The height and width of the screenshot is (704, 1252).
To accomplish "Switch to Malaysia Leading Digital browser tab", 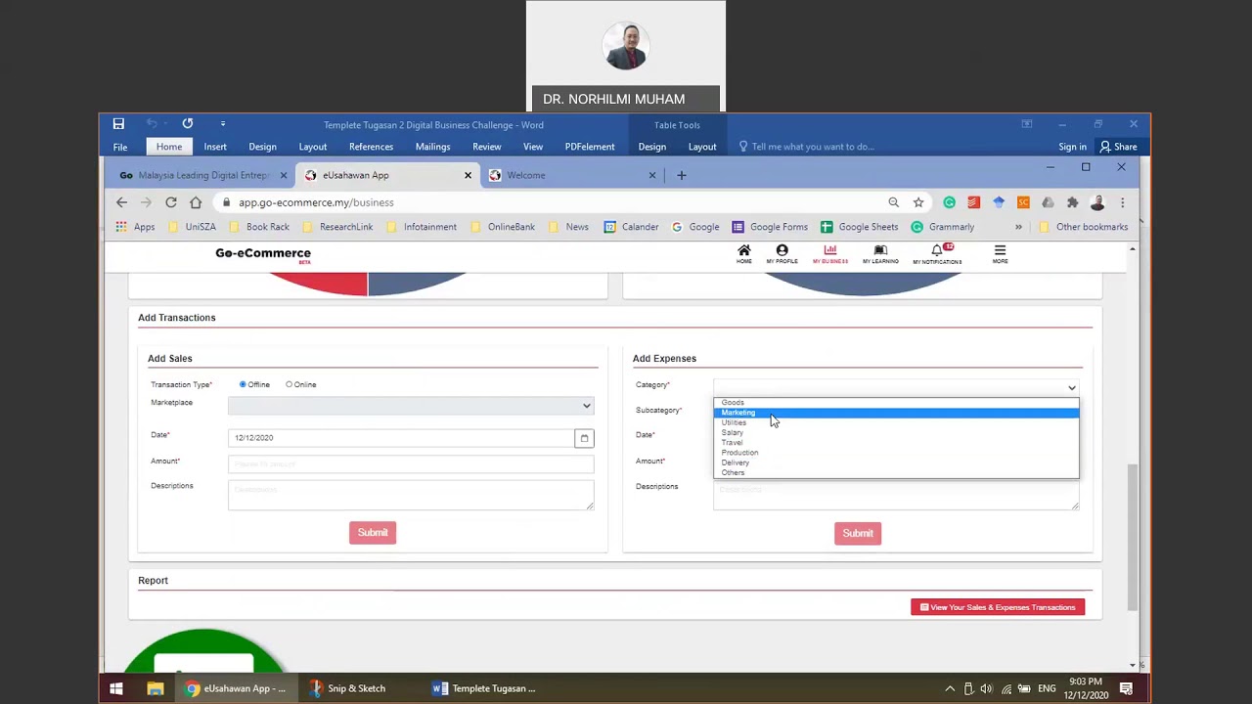I will pyautogui.click(x=203, y=175).
